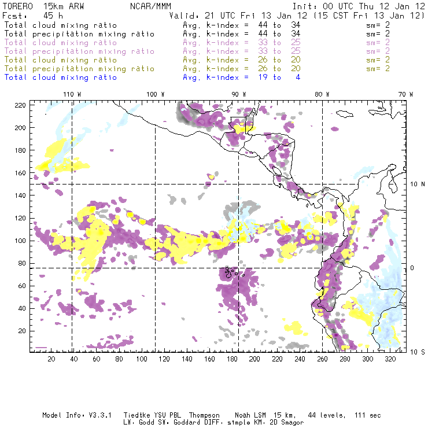The height and width of the screenshot is (428, 428).
Task: Click the '70 W' longitude label
Action: coord(405,94)
